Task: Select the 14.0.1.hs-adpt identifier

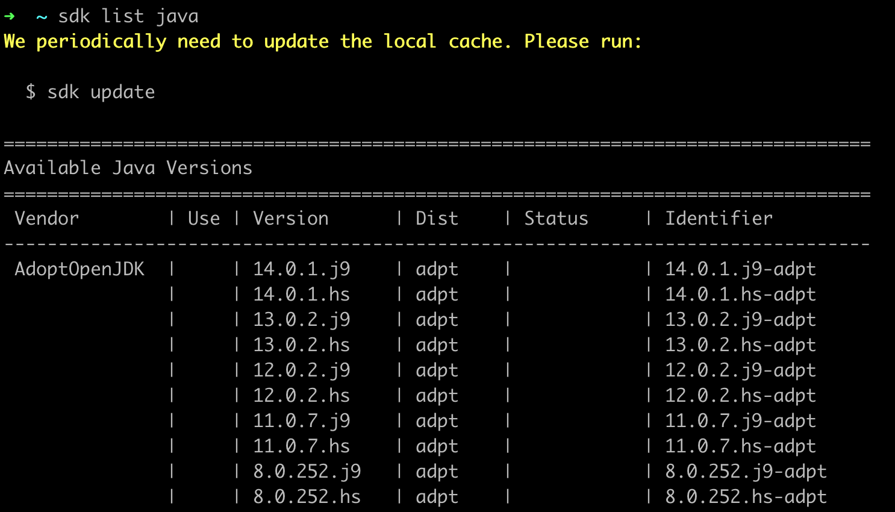Action: (x=740, y=294)
